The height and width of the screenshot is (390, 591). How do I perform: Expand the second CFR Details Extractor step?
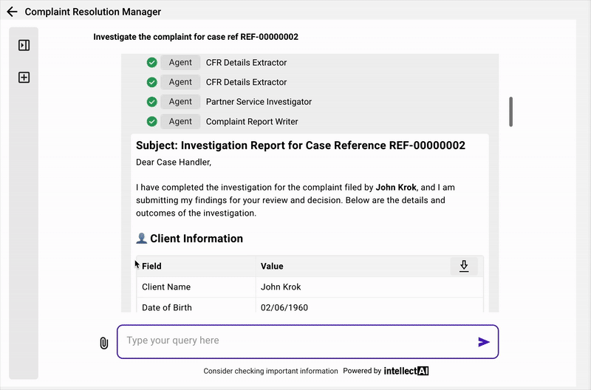(x=246, y=82)
